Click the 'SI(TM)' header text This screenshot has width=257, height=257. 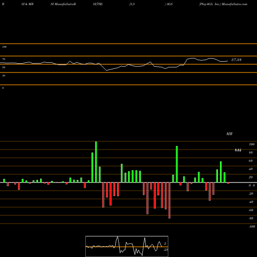click(98, 4)
